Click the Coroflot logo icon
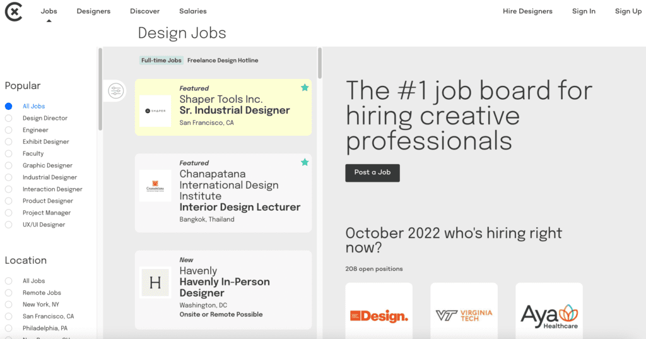The image size is (646, 339). coord(14,11)
